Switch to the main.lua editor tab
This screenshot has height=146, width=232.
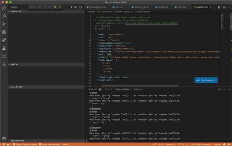(x=180, y=7)
